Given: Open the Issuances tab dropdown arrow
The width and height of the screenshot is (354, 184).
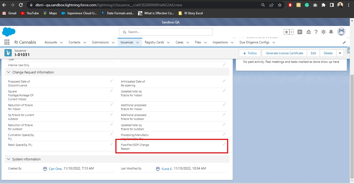Looking at the screenshot, I should coord(138,42).
